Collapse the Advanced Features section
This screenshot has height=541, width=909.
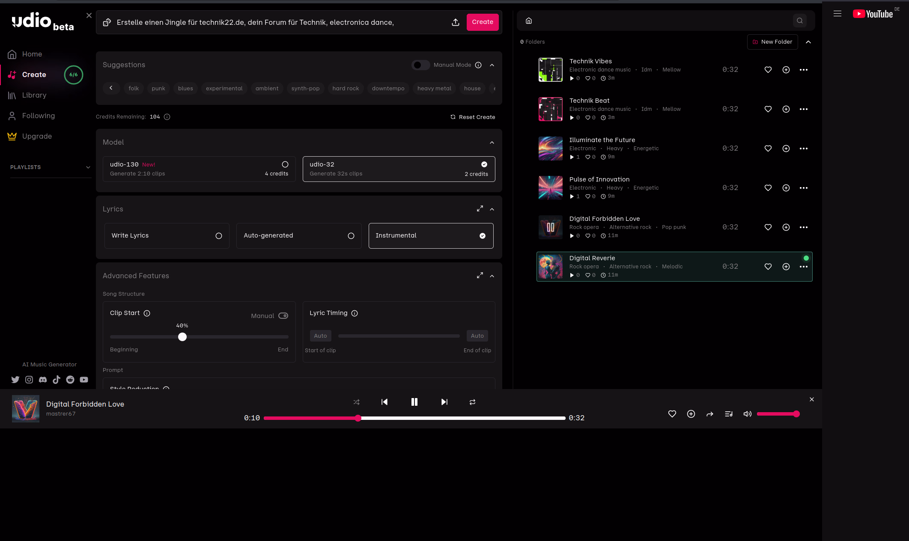[492, 276]
